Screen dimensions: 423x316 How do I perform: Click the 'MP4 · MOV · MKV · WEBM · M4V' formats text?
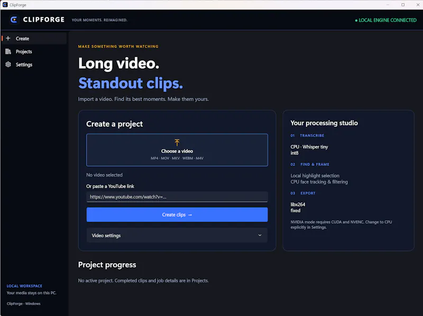[x=177, y=159]
